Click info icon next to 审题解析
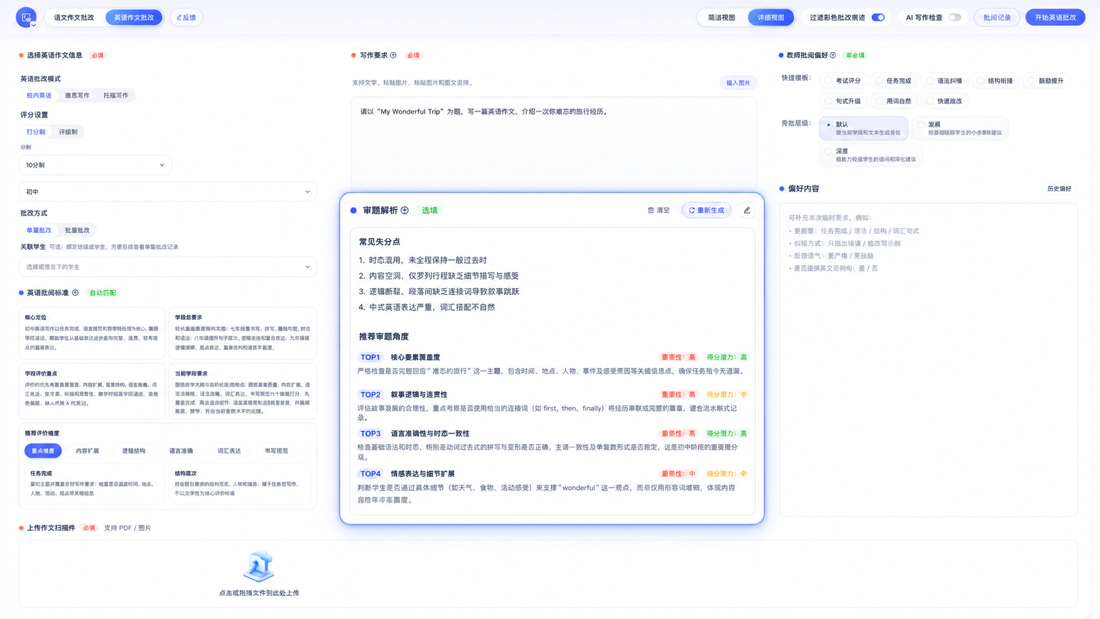The width and height of the screenshot is (1100, 619). point(405,210)
